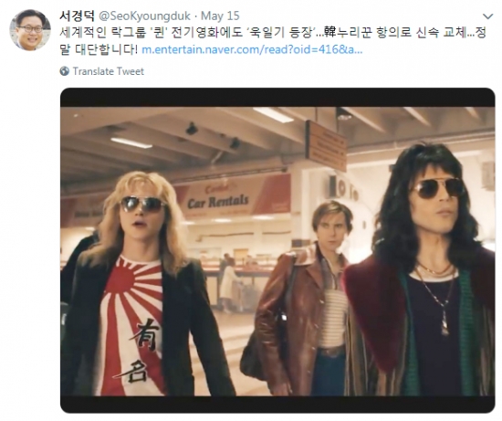Click the man in brown leather jacket
The image size is (502, 421).
coord(304,298)
